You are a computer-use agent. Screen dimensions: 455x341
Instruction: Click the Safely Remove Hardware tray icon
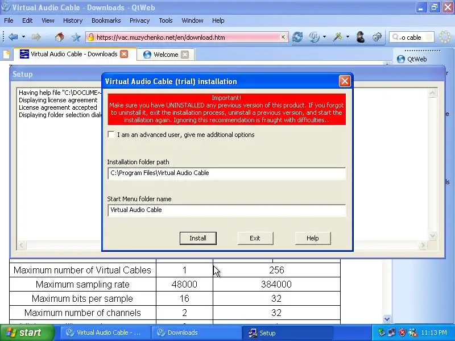381,332
